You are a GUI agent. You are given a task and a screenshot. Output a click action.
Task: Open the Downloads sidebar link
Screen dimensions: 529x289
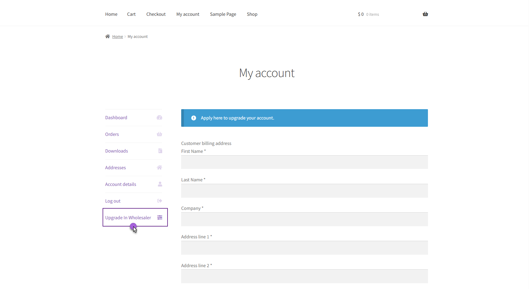pyautogui.click(x=117, y=151)
